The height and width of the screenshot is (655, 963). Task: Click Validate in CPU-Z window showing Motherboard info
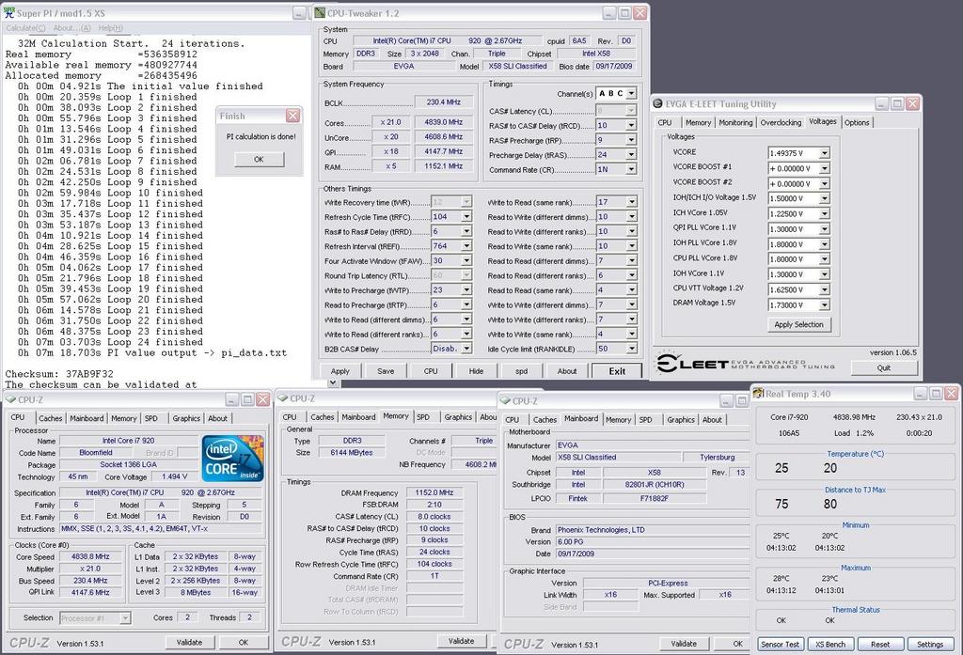(684, 644)
